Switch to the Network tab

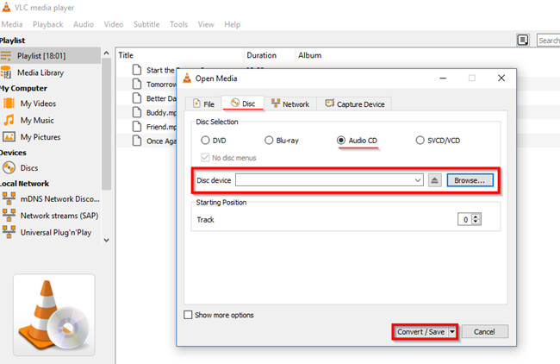click(289, 104)
